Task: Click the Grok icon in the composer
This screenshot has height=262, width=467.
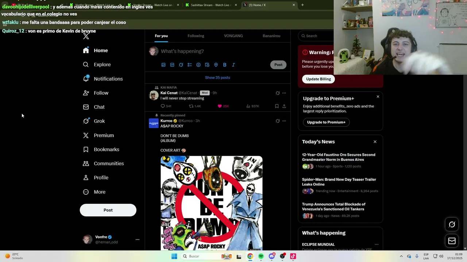Action: tap(181, 65)
